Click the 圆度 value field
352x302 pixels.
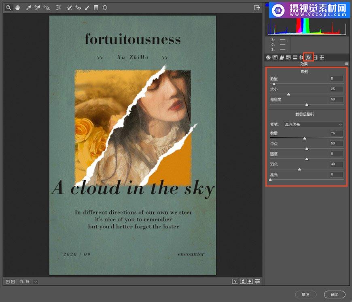pos(337,153)
